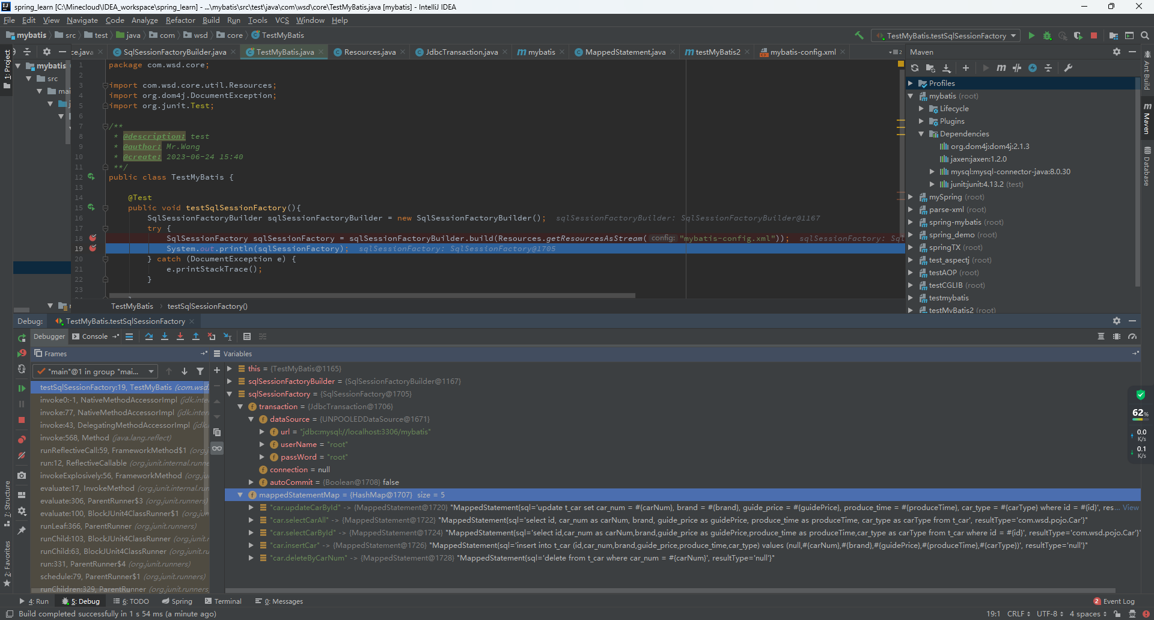Open the VCS menu
The height and width of the screenshot is (620, 1154).
(282, 20)
